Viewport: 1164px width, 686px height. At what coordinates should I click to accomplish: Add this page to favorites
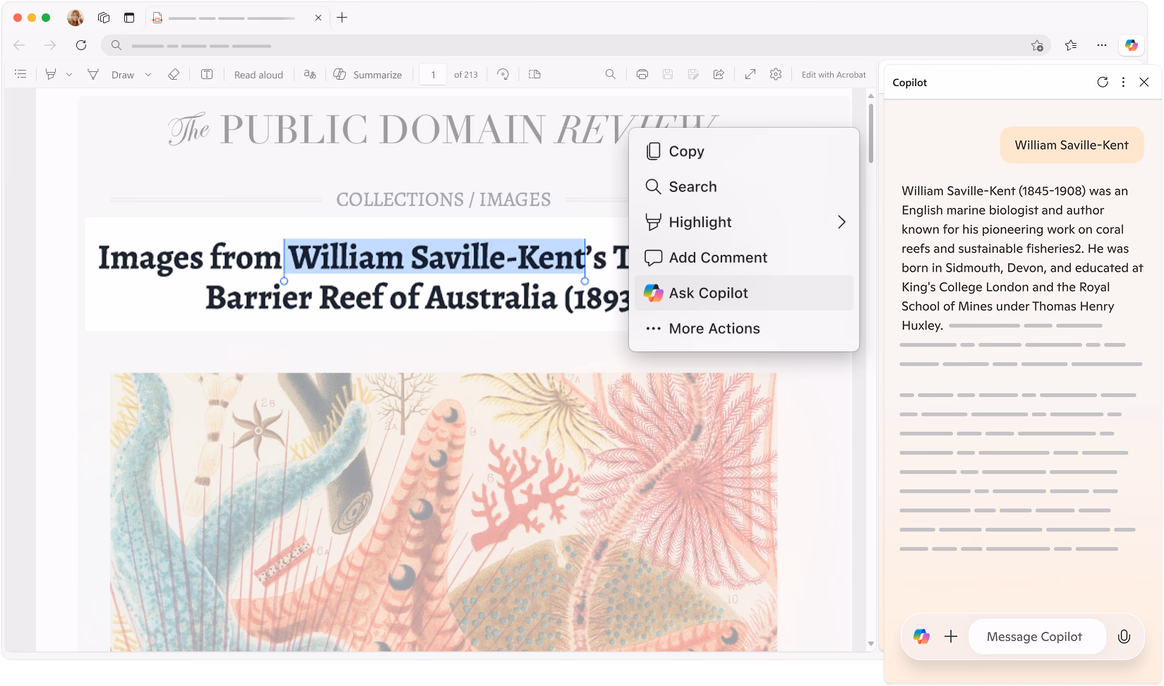(x=1037, y=46)
